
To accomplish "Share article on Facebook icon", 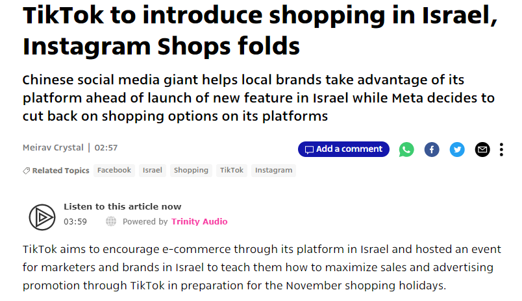I will coord(432,150).
